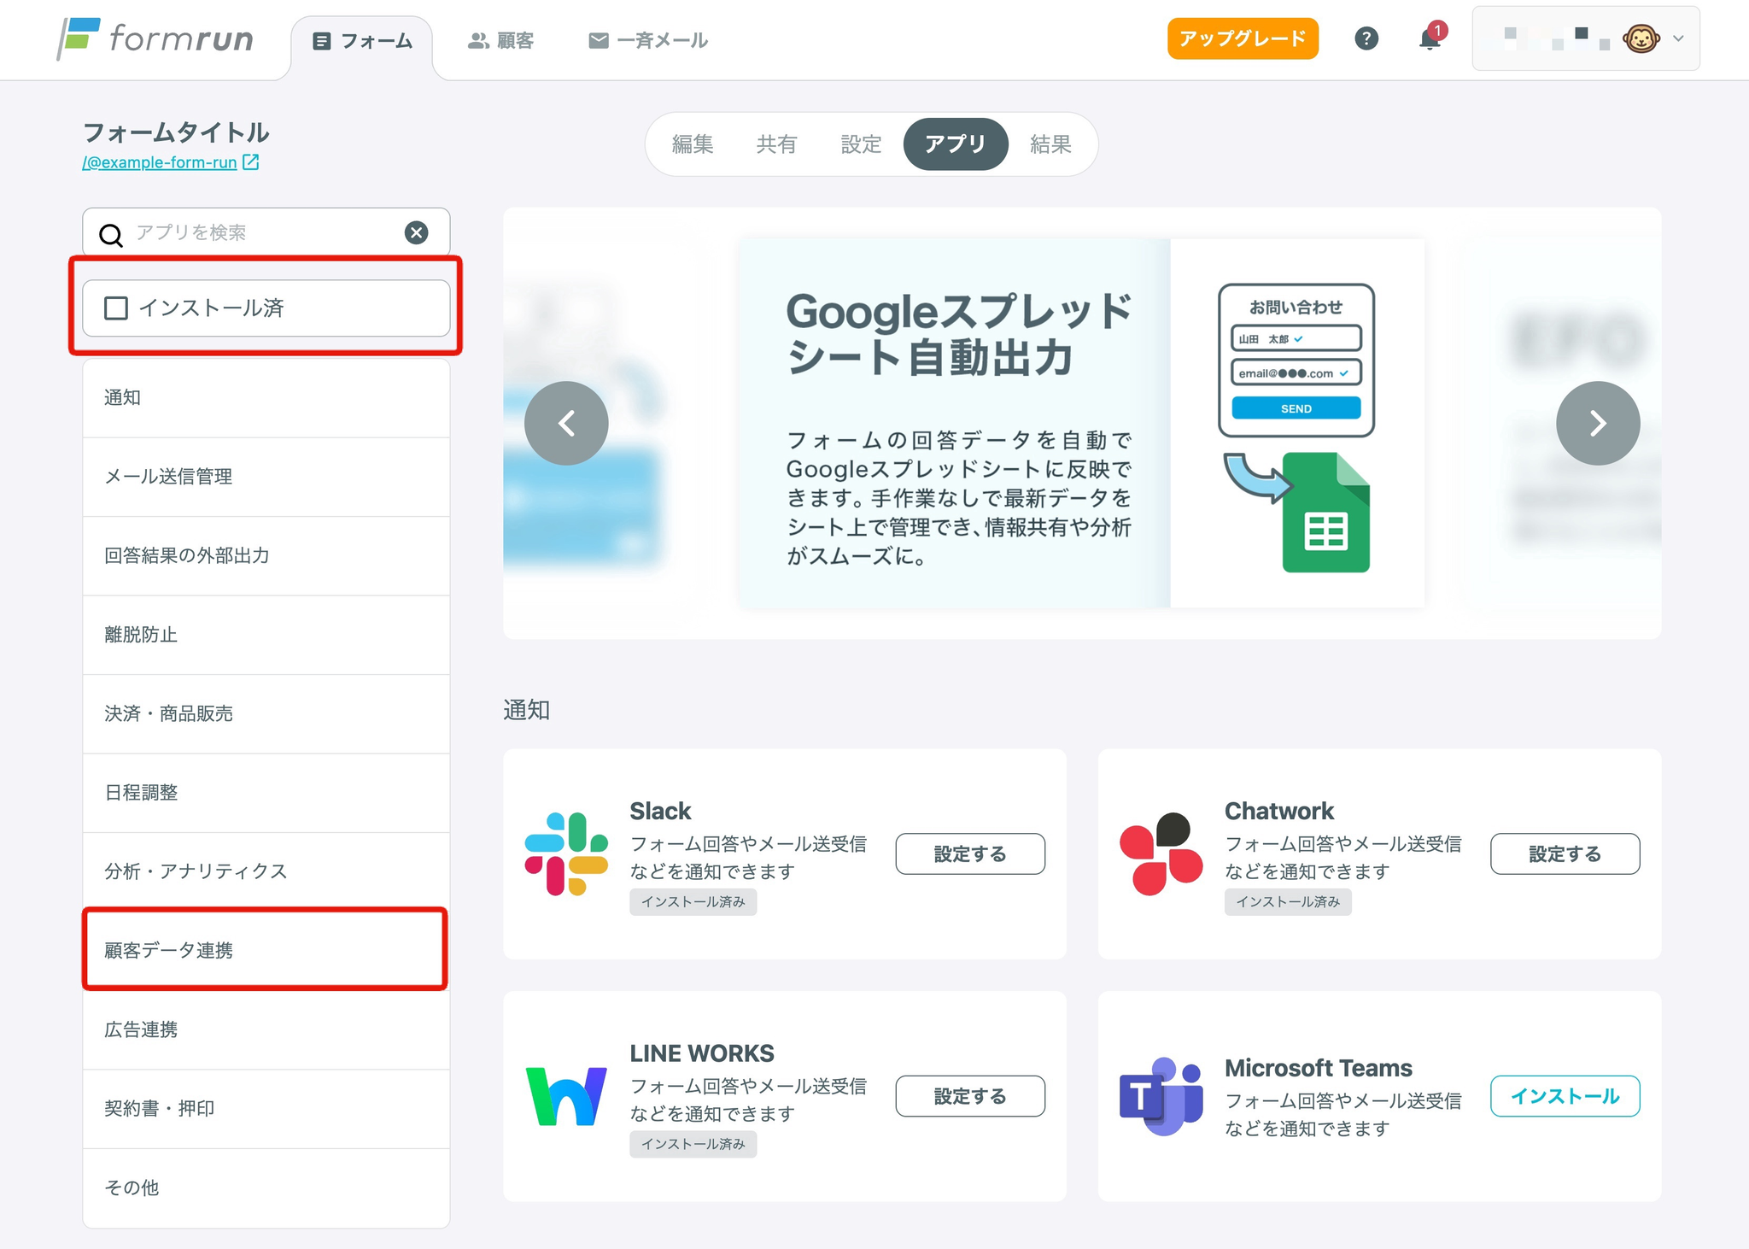This screenshot has height=1249, width=1749.
Task: Click the formrun logo
Action: 155,38
